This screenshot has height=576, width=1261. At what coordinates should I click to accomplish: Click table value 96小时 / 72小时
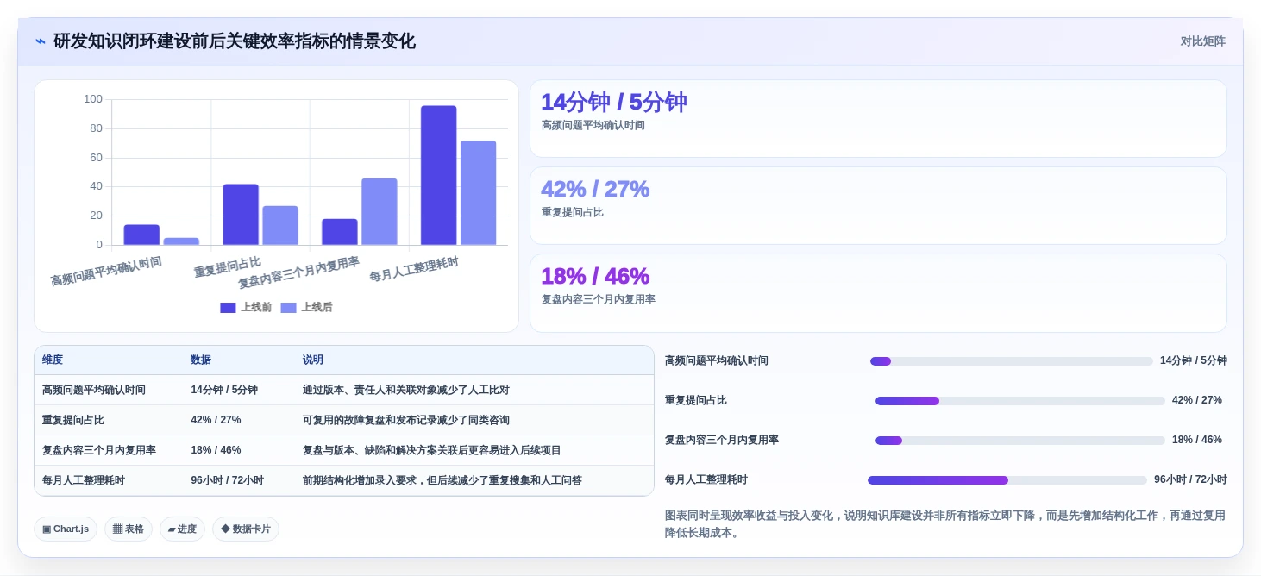227,481
